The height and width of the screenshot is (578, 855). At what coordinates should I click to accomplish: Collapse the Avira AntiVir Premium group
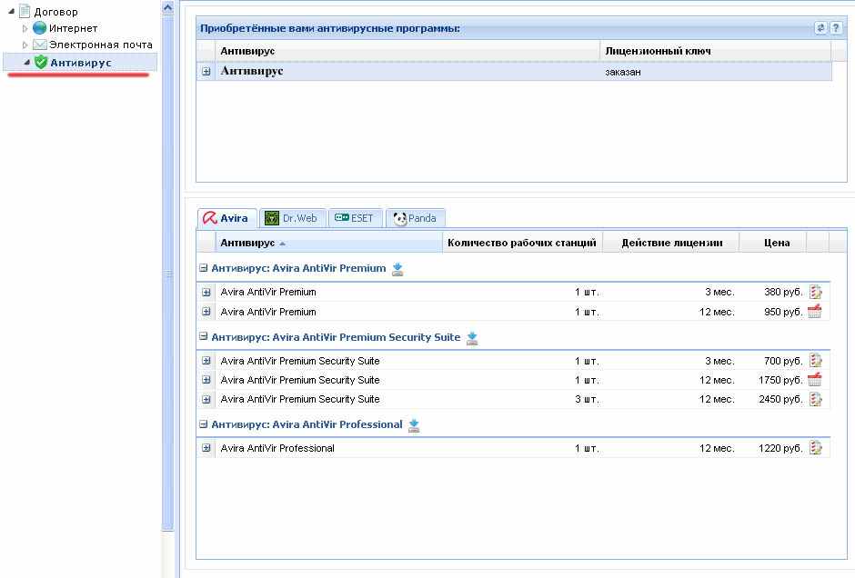204,268
